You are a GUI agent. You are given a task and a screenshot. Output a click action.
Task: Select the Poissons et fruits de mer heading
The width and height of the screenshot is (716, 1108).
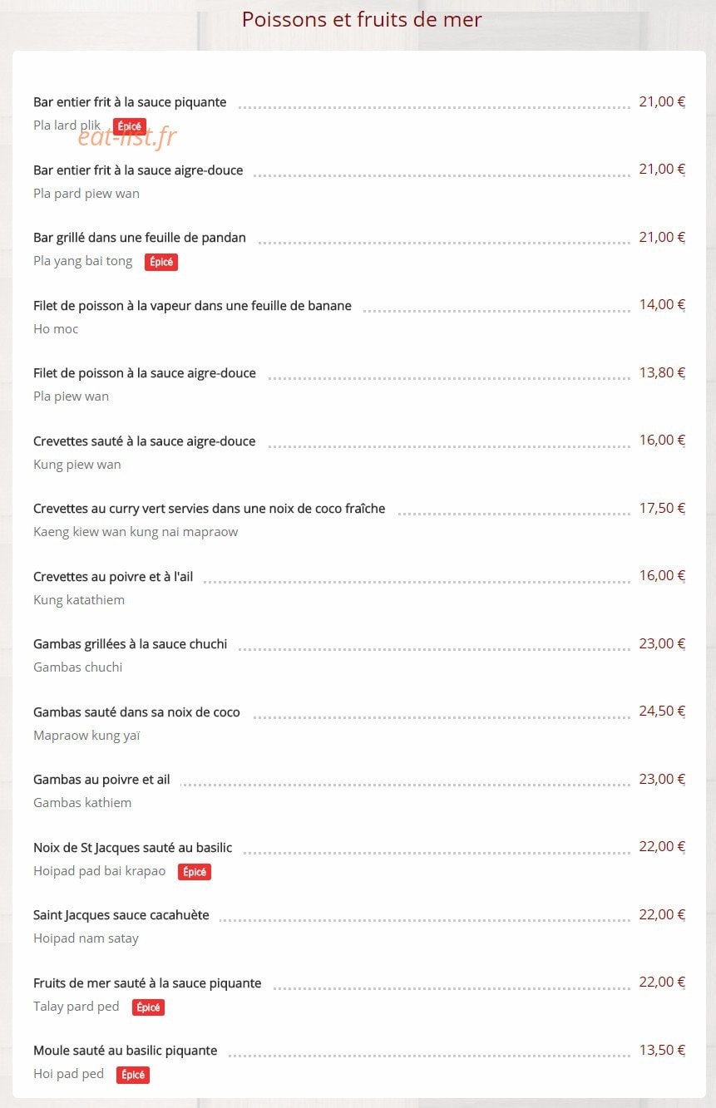tap(362, 19)
